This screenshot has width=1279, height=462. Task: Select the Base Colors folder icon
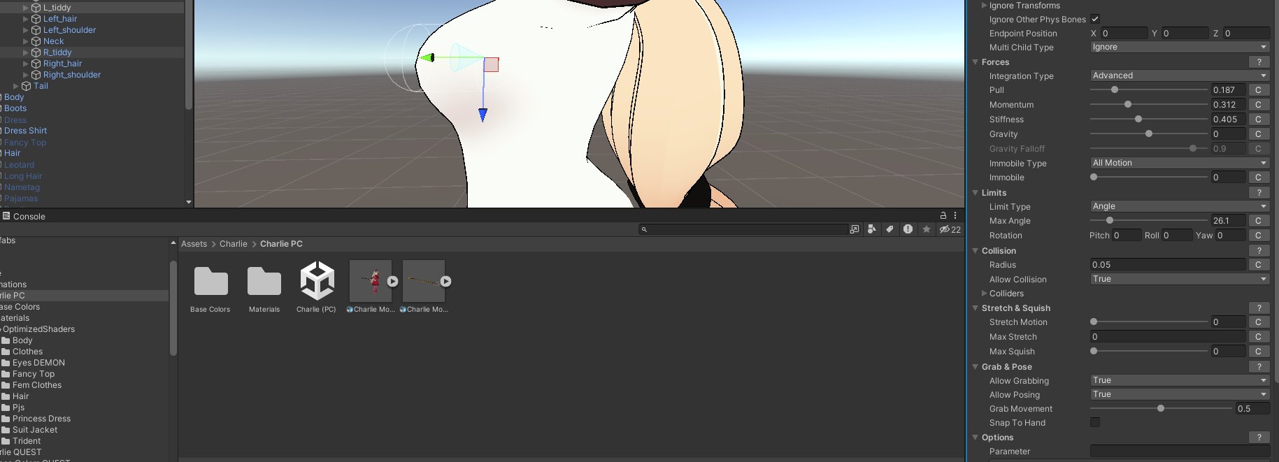click(x=210, y=281)
